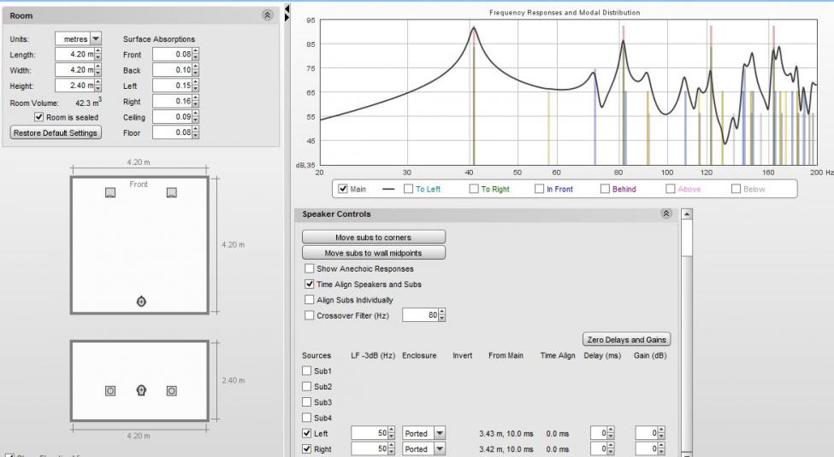Enable the Above response checkbox

coord(670,189)
